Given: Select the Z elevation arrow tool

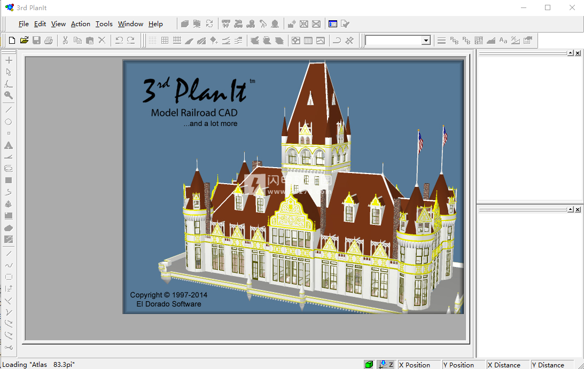Looking at the screenshot, I should (9, 288).
